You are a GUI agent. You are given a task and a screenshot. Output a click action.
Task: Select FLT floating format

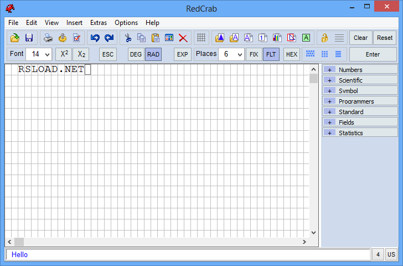271,54
